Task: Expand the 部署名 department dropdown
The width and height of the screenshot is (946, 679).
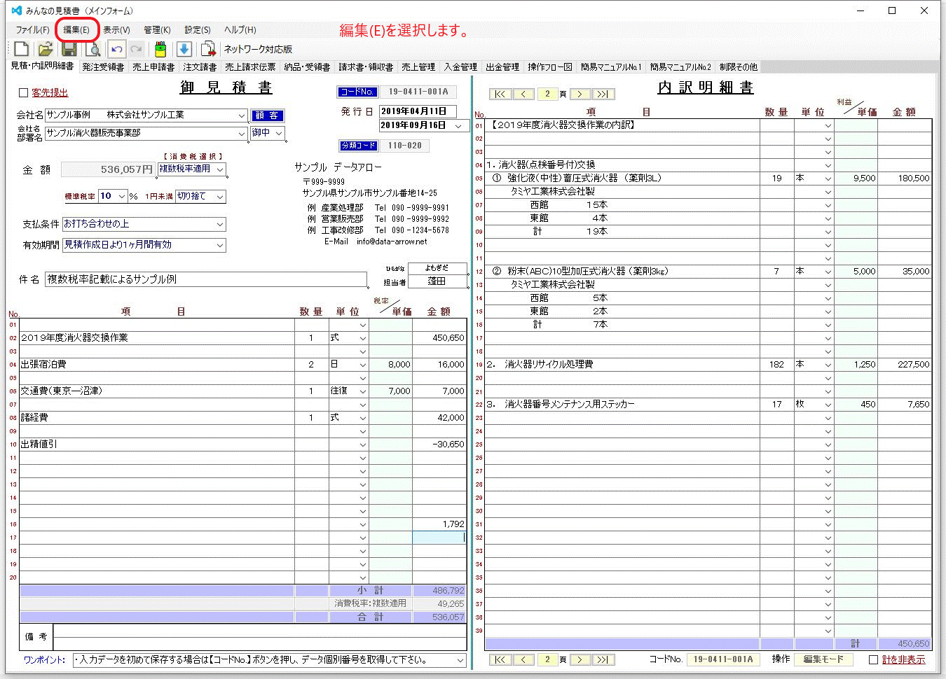Action: (242, 133)
